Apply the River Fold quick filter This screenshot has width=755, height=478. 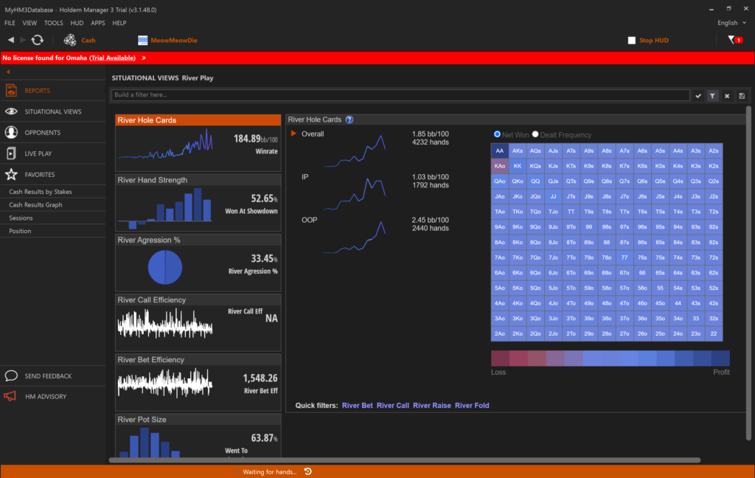click(x=472, y=405)
